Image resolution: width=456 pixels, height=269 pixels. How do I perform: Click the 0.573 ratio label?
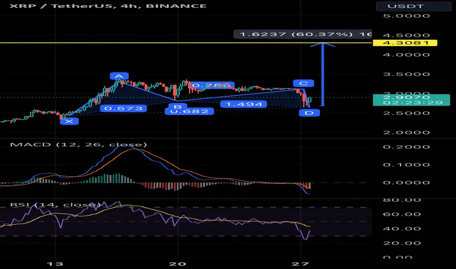coord(123,109)
